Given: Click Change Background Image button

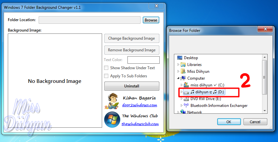Looking at the screenshot, I should pyautogui.click(x=132, y=38).
